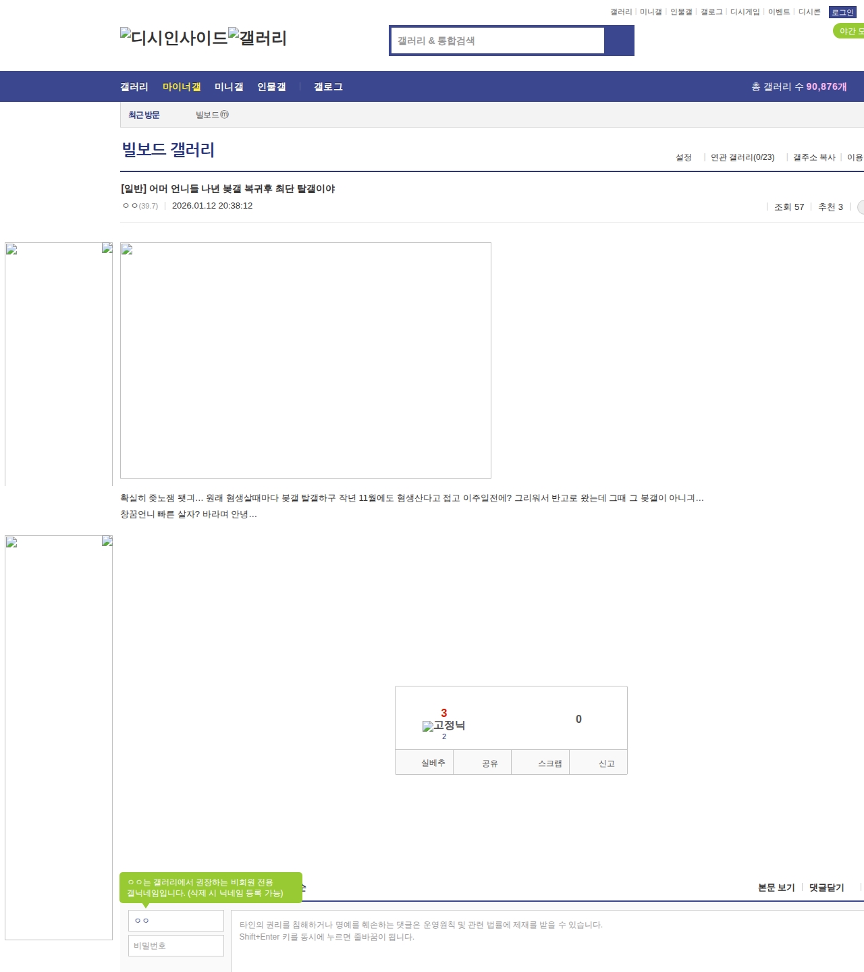The width and height of the screenshot is (864, 972).
Task: Open the 갤로그 menu in navigation bar
Action: point(328,87)
